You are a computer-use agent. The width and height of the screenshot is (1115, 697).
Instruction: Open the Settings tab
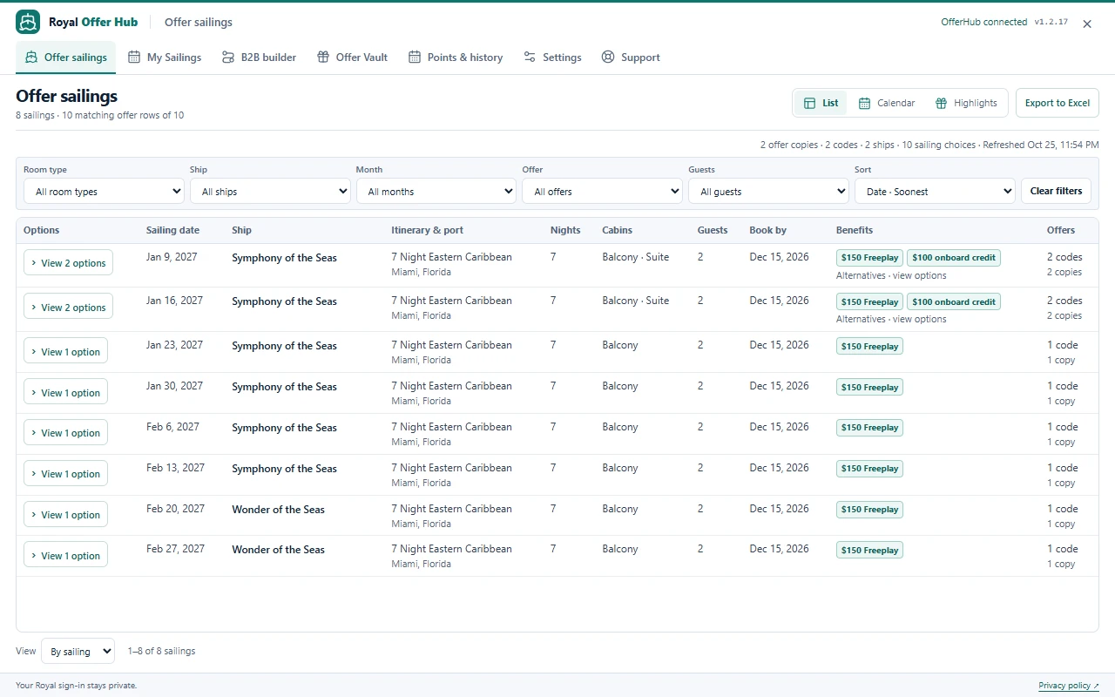coord(552,58)
